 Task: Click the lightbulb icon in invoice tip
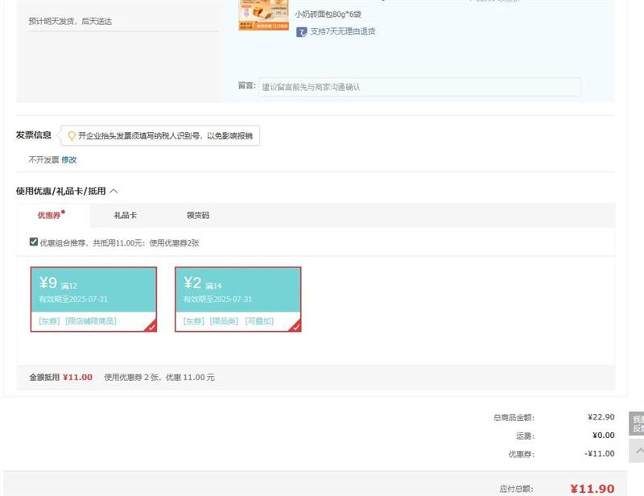point(72,136)
